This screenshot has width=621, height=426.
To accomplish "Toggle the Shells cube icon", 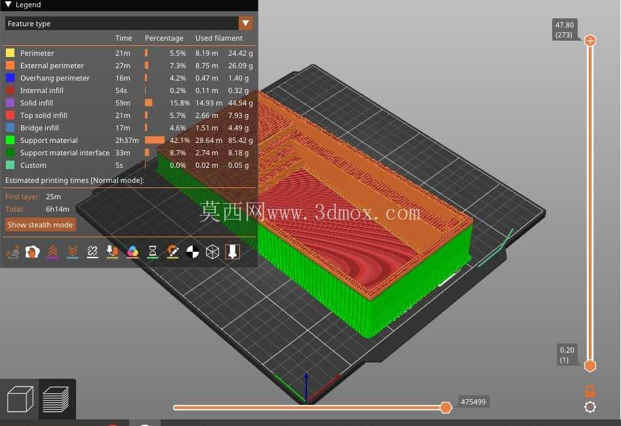I will coord(212,252).
